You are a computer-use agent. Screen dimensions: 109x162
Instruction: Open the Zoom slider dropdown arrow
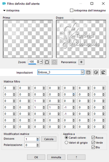pyautogui.click(x=41, y=62)
